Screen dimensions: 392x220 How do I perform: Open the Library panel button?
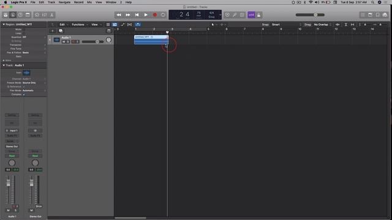pos(6,15)
